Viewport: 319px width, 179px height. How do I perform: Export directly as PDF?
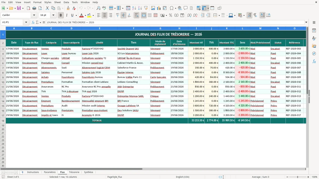28,8
